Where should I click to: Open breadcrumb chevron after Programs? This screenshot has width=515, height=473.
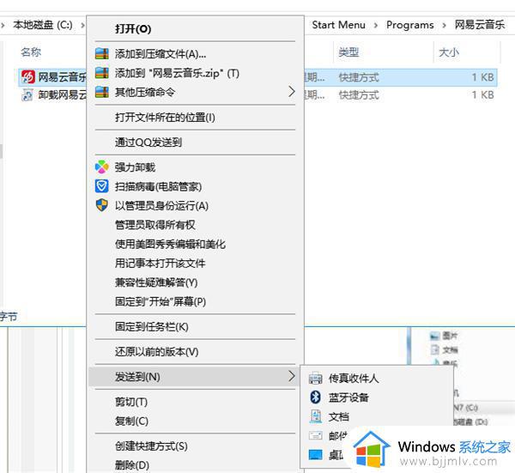click(x=444, y=25)
